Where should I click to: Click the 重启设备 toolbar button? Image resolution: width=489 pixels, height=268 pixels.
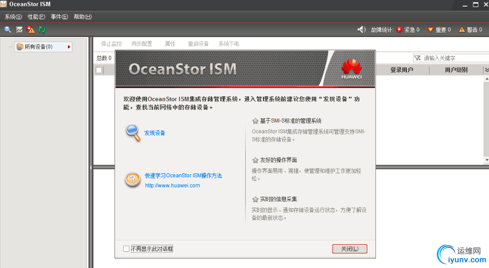click(198, 44)
